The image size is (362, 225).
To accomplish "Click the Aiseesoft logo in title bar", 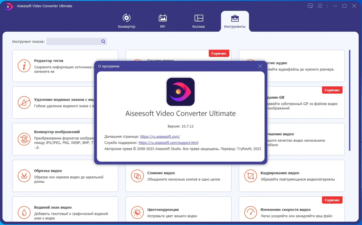I will click(9, 6).
